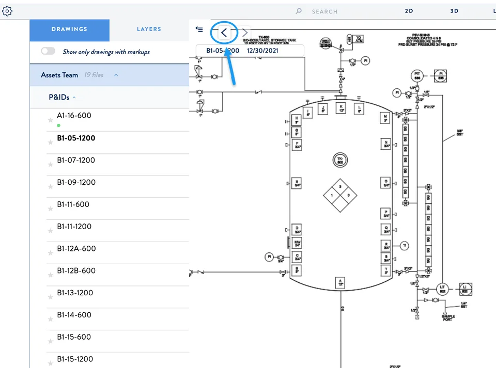
Task: Star the A1-16-600 drawing
Action: coord(50,120)
